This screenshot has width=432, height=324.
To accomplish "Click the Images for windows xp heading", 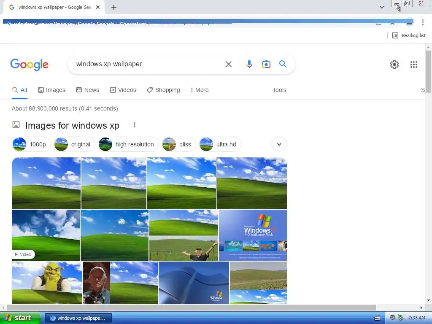I will [x=72, y=125].
